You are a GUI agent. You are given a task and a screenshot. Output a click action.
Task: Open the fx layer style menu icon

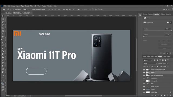pyautogui.click(x=155, y=95)
